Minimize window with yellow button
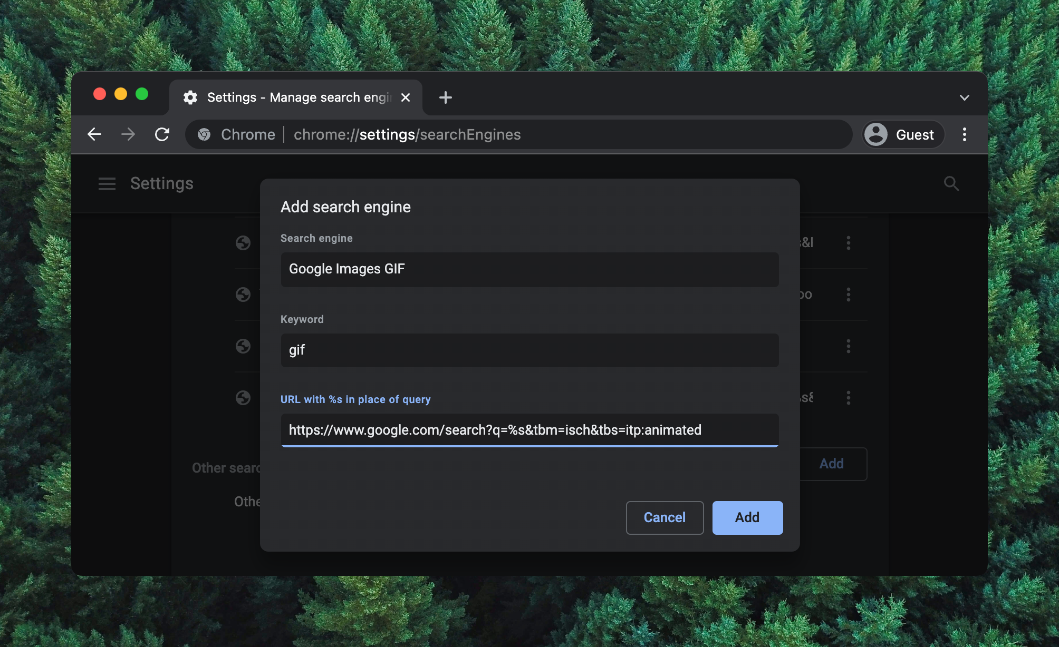Viewport: 1059px width, 647px height. [121, 94]
